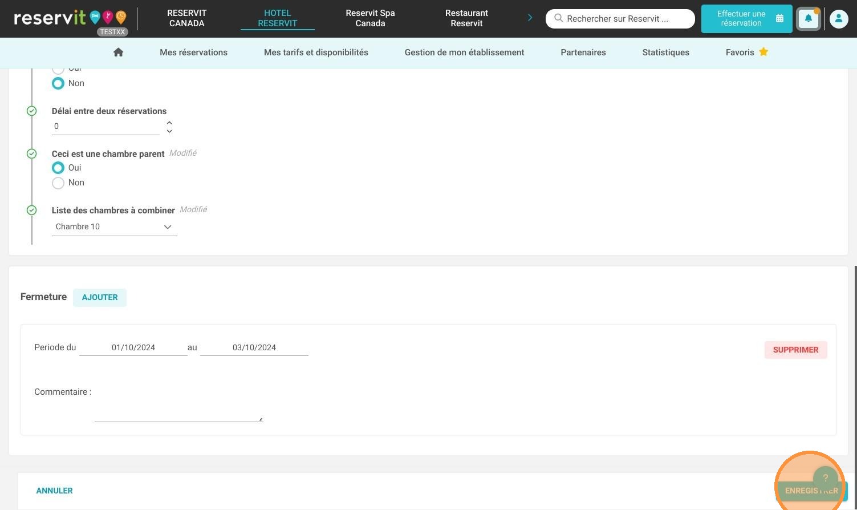Click Effectuer une réservation button
Screen dimensions: 857x510
746,19
